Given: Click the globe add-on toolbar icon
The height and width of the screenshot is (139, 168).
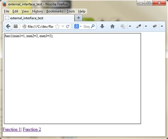Looking at the screenshot, I should [123, 26].
